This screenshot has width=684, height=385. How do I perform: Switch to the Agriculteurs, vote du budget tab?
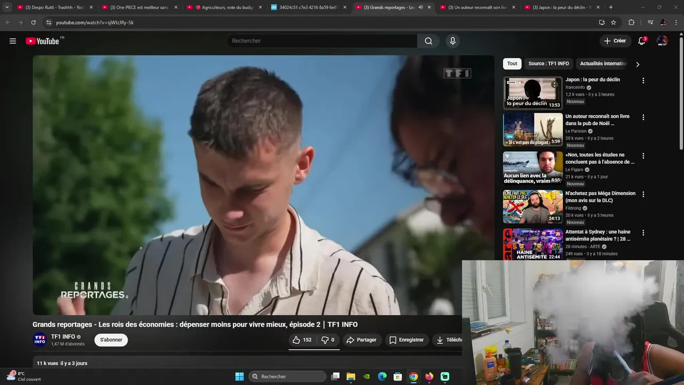pyautogui.click(x=224, y=7)
